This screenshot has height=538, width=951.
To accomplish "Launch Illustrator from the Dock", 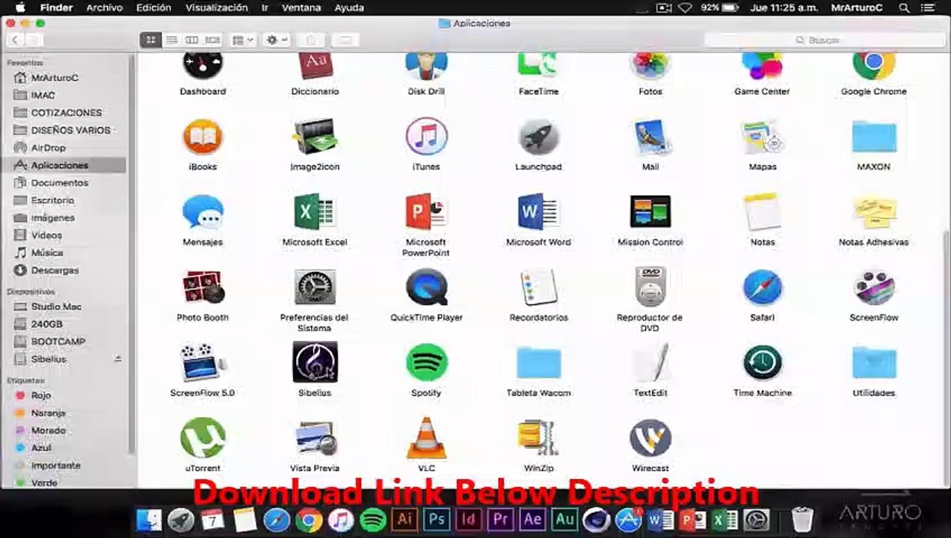I will click(404, 519).
